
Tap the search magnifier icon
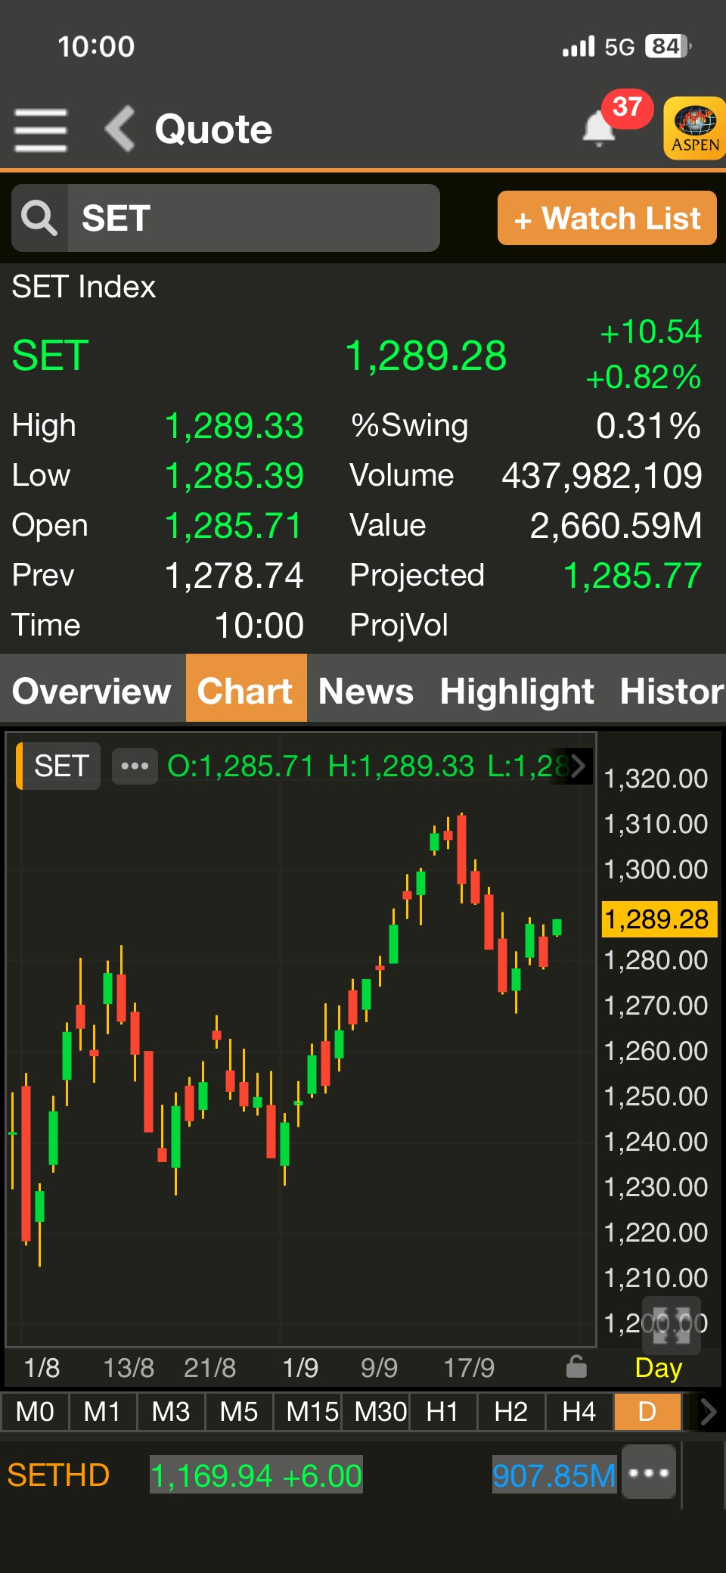tap(39, 218)
